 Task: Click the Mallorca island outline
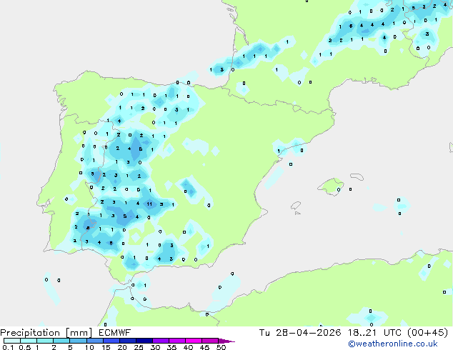[331, 187]
